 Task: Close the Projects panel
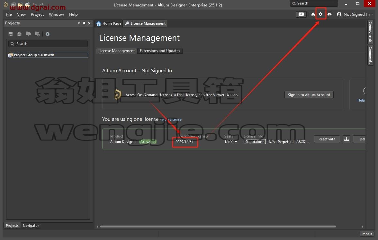click(x=89, y=23)
